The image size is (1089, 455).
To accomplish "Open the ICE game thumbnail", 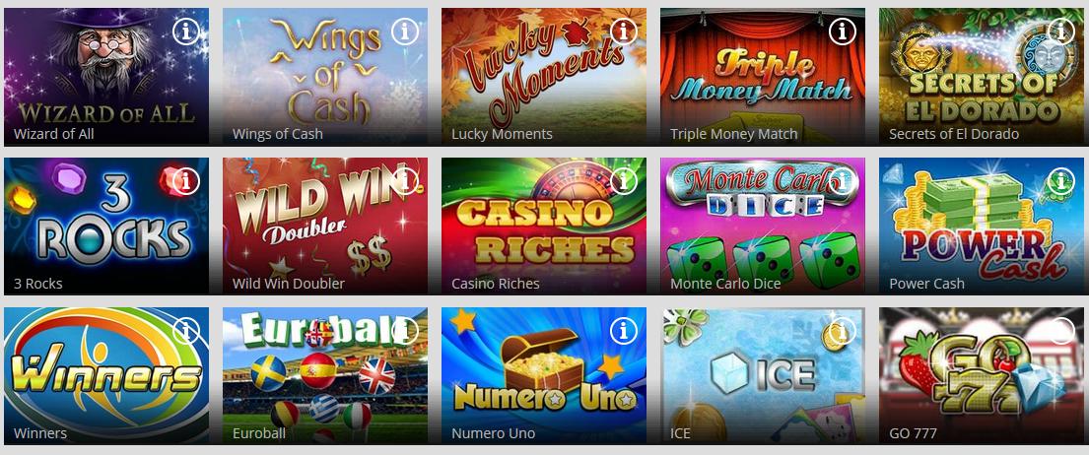I will tap(763, 375).
